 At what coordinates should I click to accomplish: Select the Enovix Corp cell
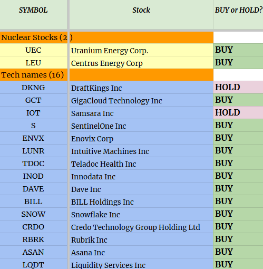[141, 138]
